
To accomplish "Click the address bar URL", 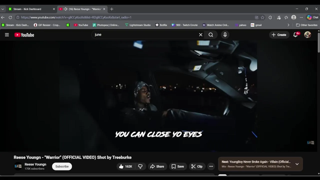I will [76, 17].
